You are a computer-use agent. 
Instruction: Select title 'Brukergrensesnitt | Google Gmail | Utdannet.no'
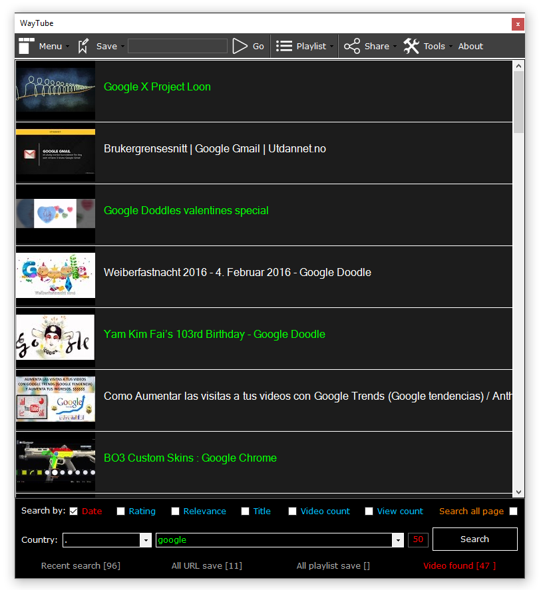[x=214, y=148]
